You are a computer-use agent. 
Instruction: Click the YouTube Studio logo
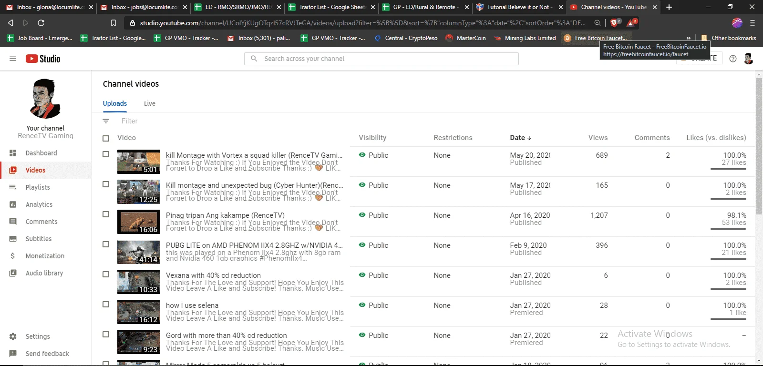(x=43, y=59)
